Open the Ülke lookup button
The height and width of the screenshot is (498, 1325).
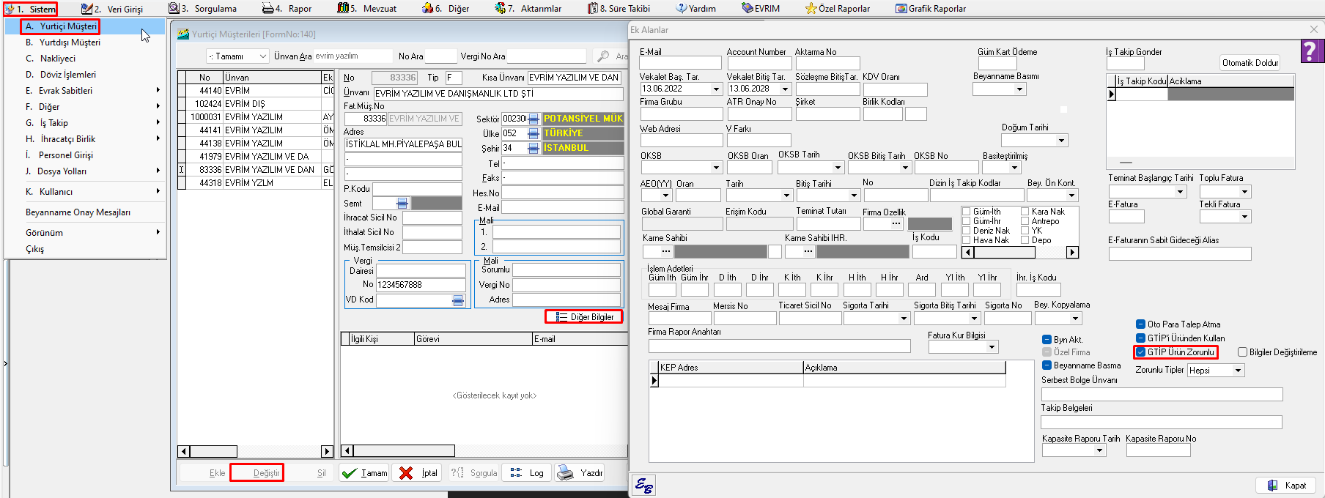(534, 133)
